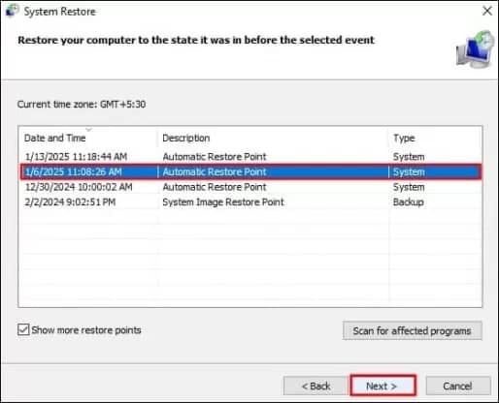This screenshot has height=403, width=499.
Task: Close the System Restore window
Action: [487, 11]
